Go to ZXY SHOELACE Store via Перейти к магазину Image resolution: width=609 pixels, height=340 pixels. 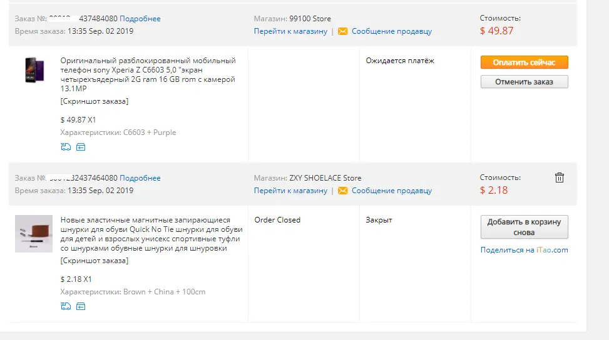(x=290, y=191)
